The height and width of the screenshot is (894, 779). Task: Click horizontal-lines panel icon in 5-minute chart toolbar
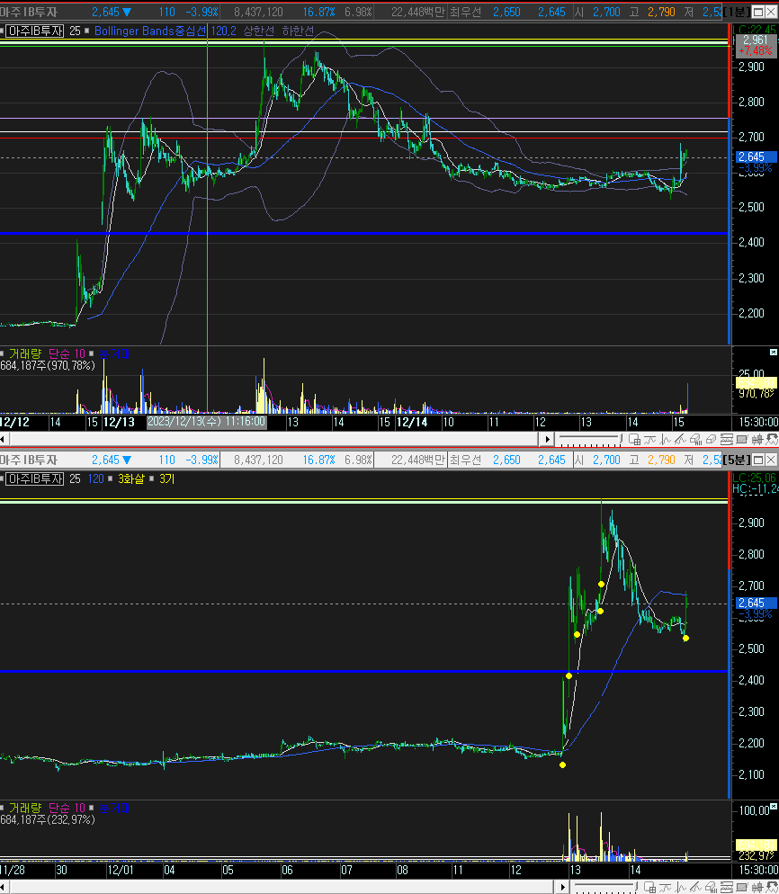[727, 887]
